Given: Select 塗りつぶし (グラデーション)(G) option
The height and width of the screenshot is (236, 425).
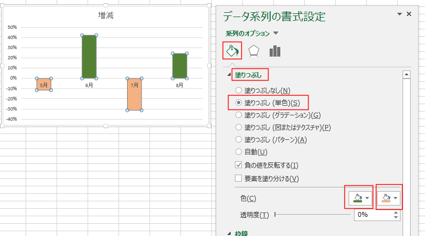Looking at the screenshot, I should (278, 115).
